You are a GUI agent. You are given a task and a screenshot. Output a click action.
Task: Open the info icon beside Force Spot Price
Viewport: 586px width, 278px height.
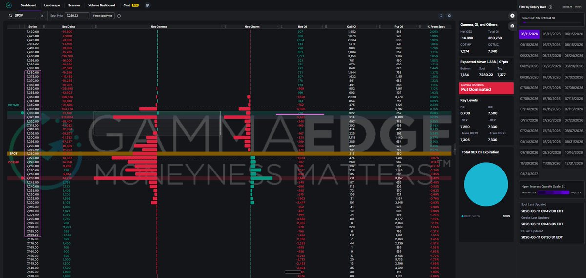pos(119,16)
